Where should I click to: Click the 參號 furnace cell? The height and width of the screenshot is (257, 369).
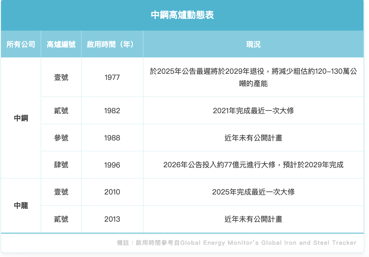[61, 138]
